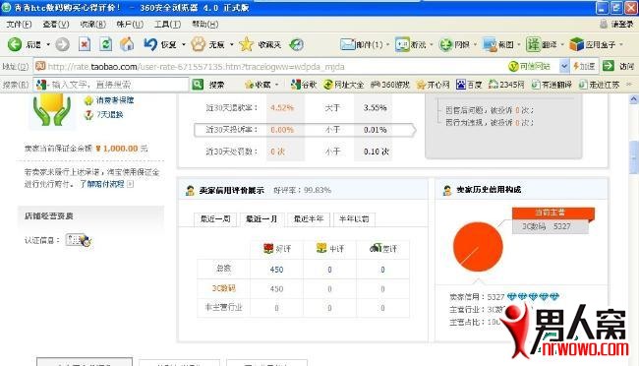Switch to the 最近半年 tab
639x366 pixels.
click(309, 219)
